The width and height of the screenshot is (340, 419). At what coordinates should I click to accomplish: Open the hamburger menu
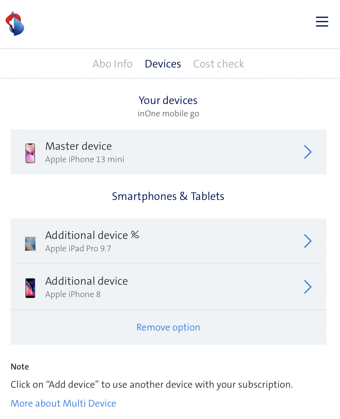point(322,22)
